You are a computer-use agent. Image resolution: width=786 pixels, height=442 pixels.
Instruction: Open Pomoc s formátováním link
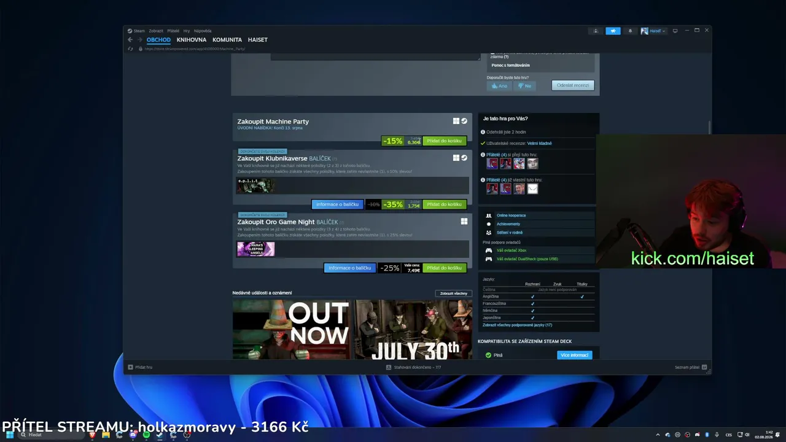pos(510,65)
